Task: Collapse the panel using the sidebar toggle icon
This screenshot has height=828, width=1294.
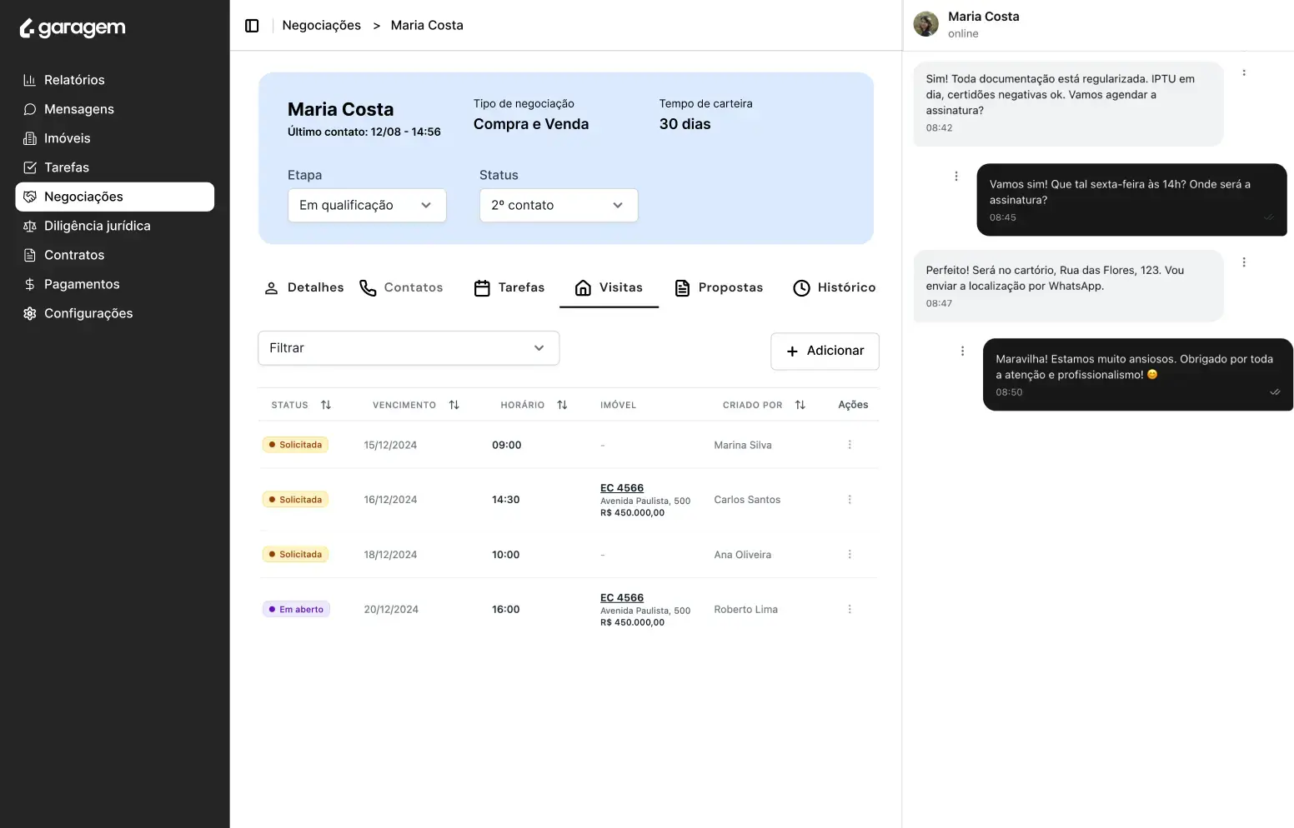Action: [x=252, y=25]
